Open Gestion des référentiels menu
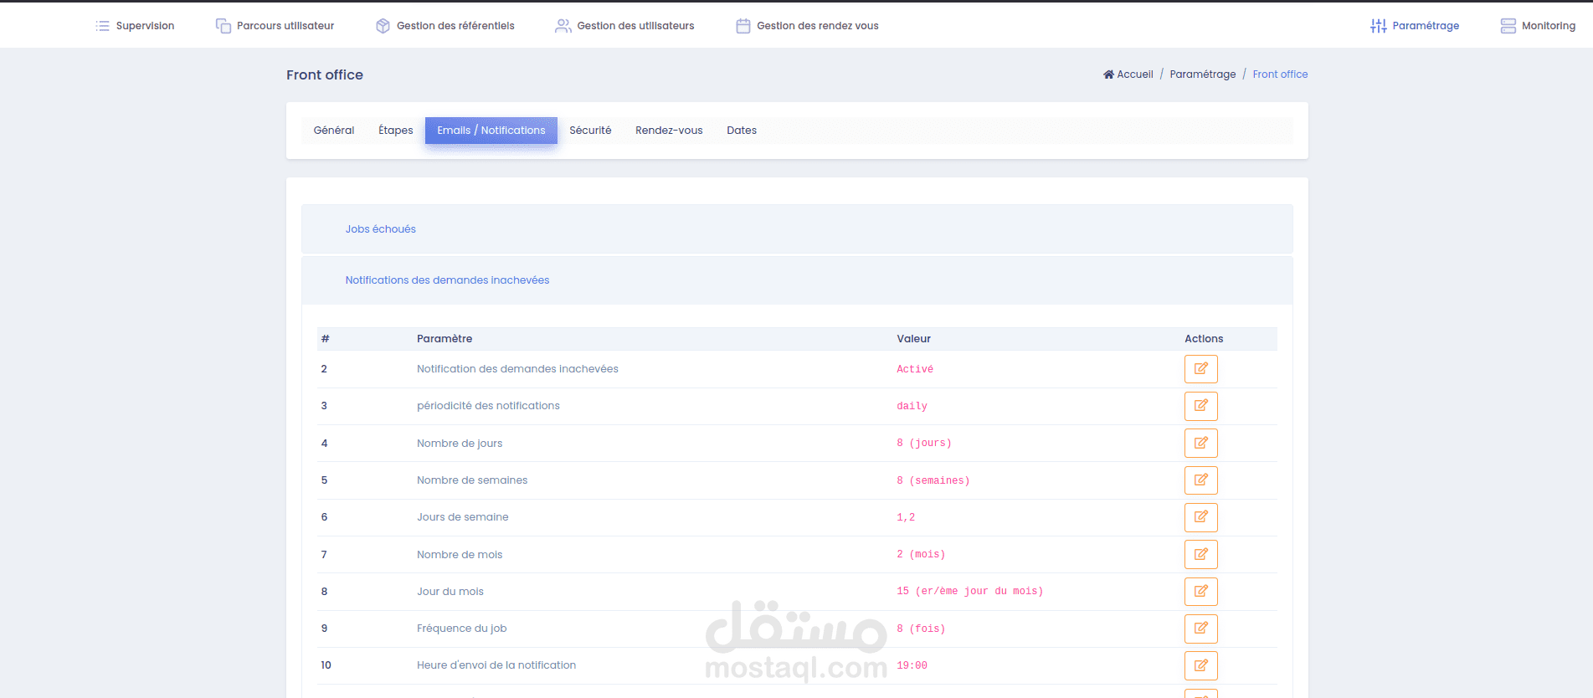Viewport: 1593px width, 698px height. coord(445,26)
